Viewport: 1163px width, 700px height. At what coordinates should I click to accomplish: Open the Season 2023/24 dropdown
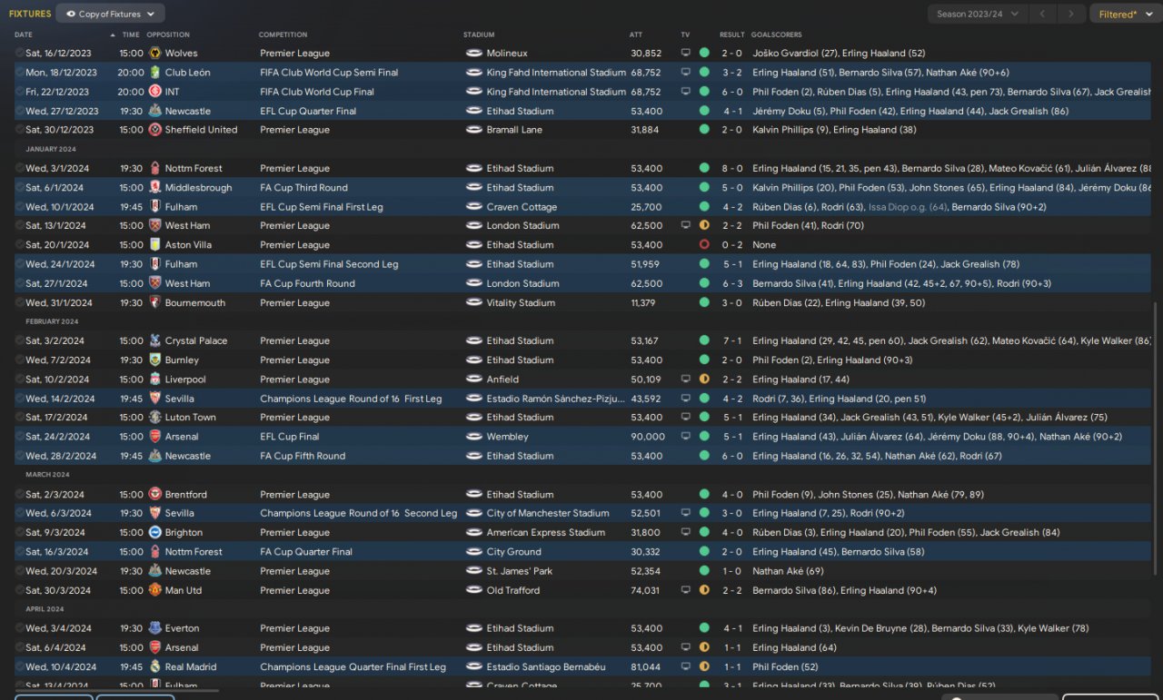coord(979,14)
